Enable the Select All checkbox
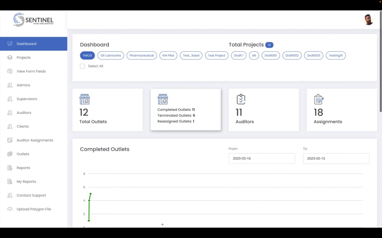 click(82, 66)
